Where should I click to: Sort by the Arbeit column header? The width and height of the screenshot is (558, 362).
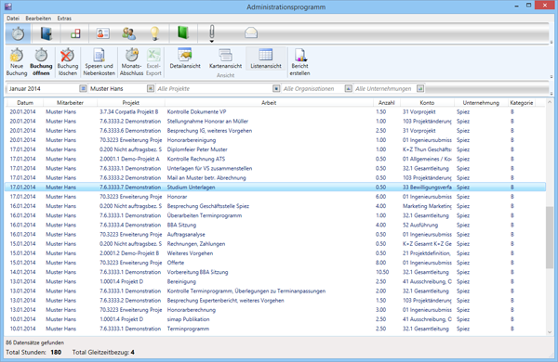[269, 103]
